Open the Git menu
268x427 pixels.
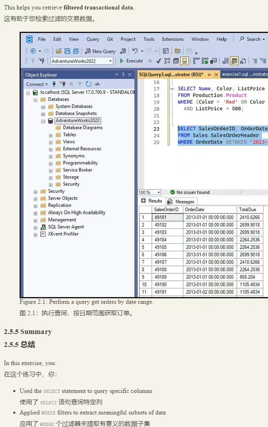pos(110,39)
